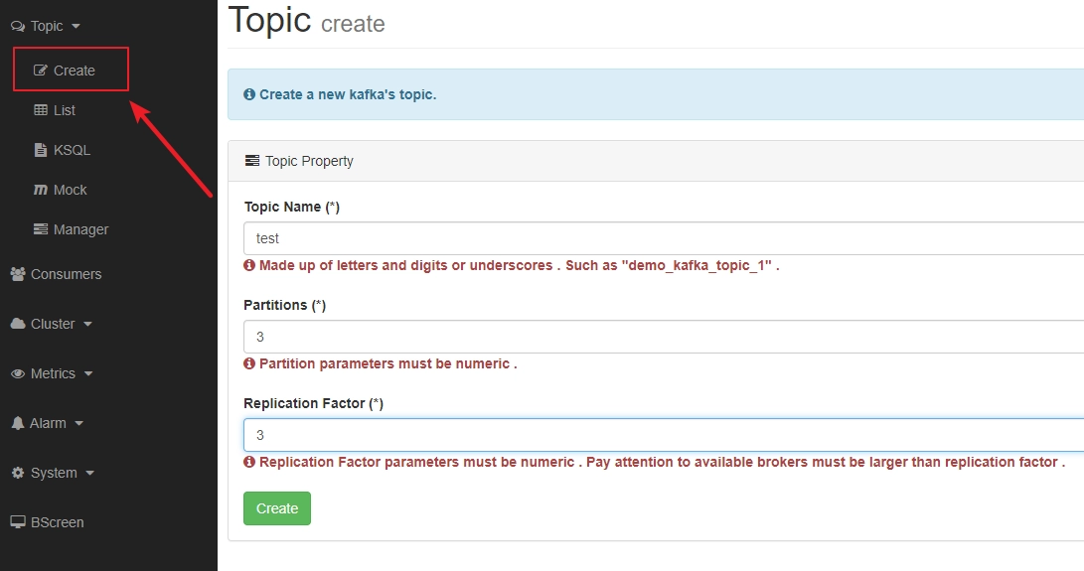The image size is (1084, 571).
Task: Focus the Partitions input field
Action: click(664, 337)
